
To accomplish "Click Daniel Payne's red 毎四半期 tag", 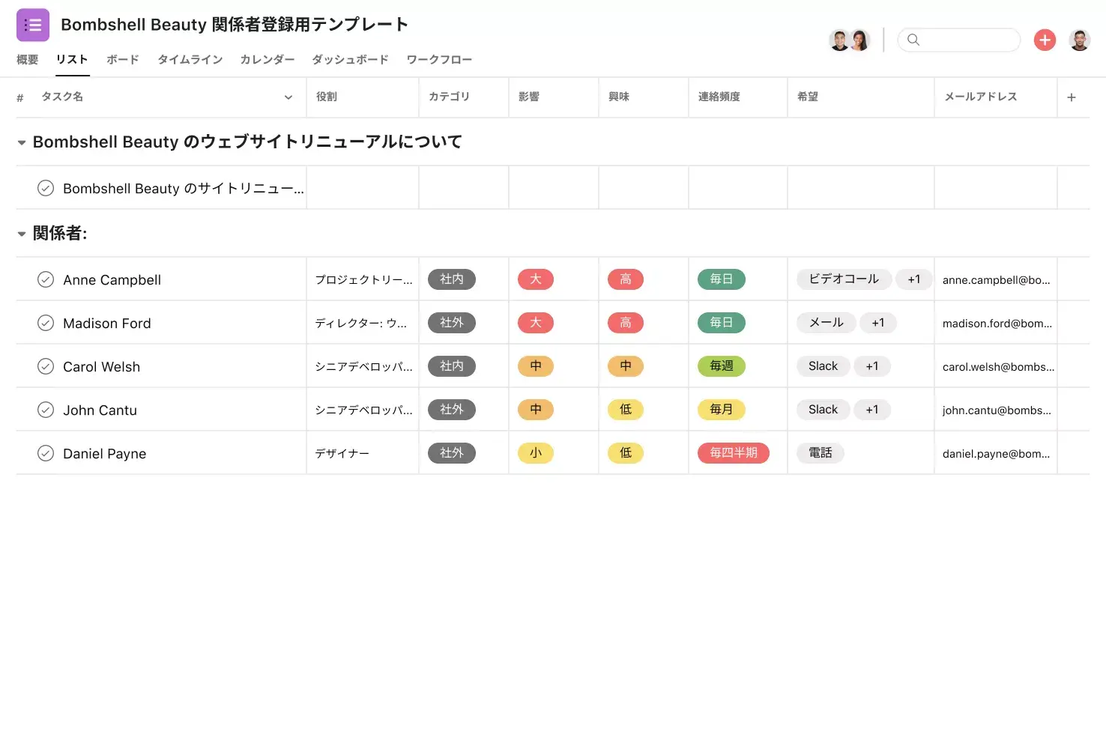I will [734, 453].
